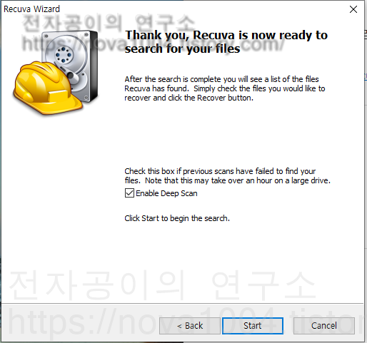Click the 'Thank you, Recuva is now ready' heading
The width and height of the screenshot is (367, 343).
pyautogui.click(x=226, y=42)
